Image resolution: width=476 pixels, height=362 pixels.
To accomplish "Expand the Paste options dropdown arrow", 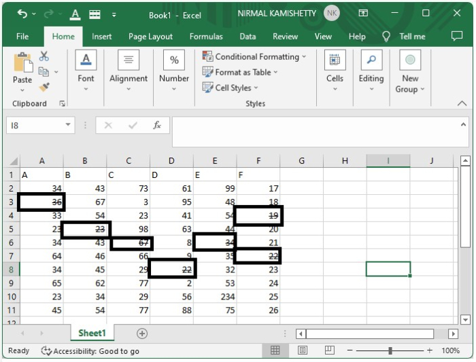I will click(22, 90).
